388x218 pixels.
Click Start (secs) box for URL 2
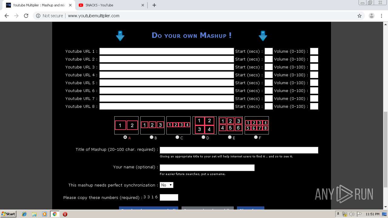(269, 59)
